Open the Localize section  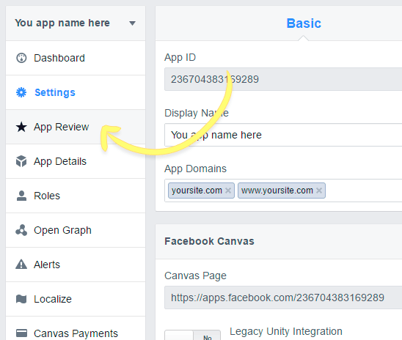(x=76, y=299)
